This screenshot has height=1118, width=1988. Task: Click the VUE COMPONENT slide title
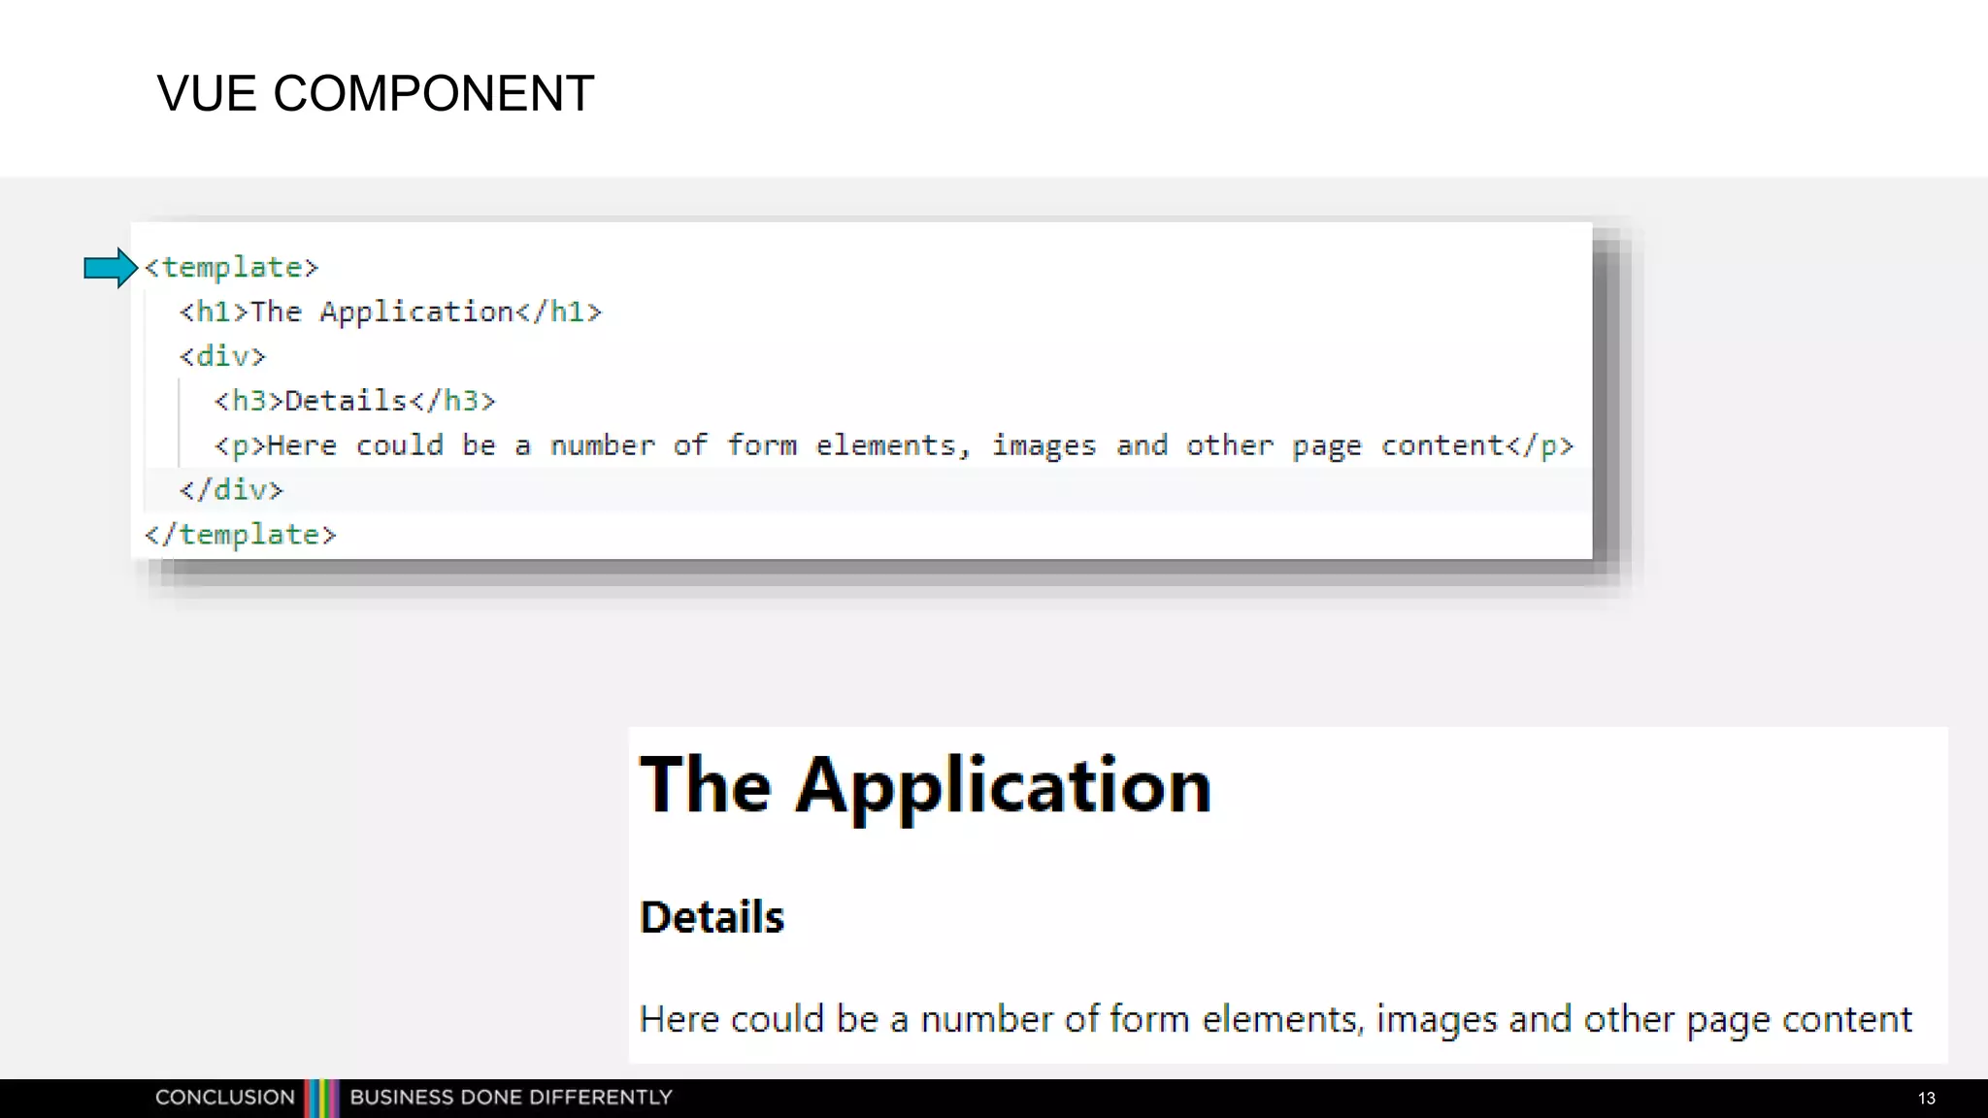point(375,94)
